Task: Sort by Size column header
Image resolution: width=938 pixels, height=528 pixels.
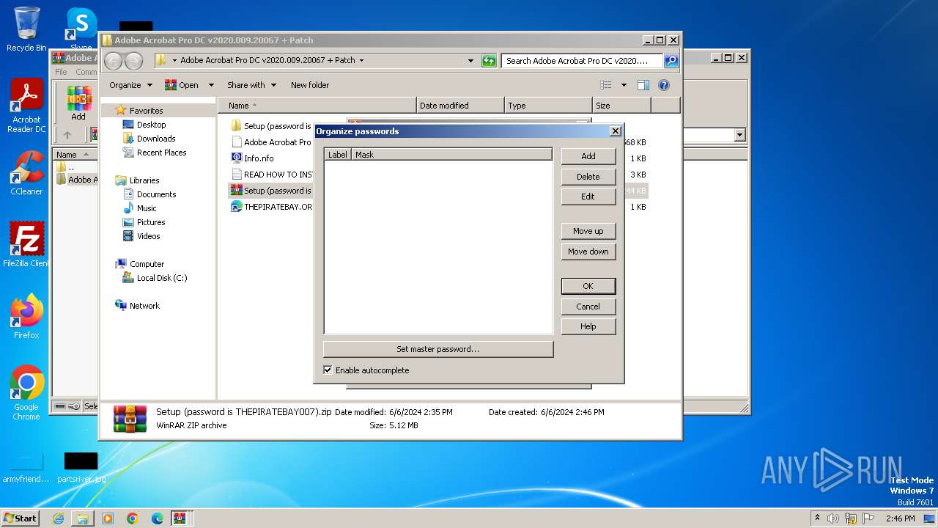Action: (x=621, y=106)
